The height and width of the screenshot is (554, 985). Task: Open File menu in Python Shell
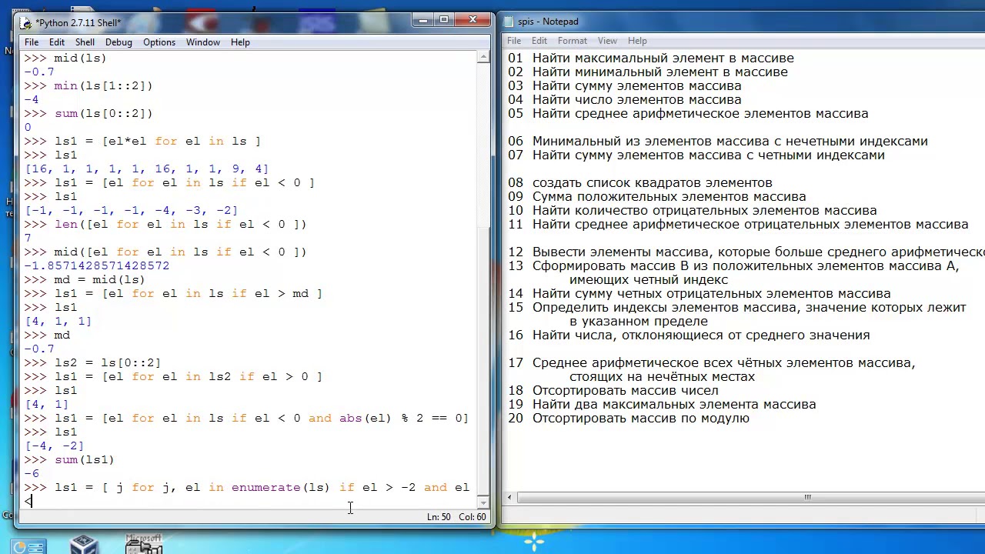(32, 42)
